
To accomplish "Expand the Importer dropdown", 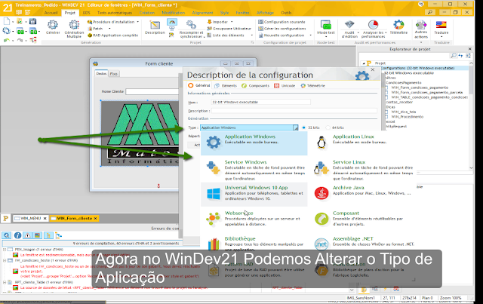I will coord(232,22).
